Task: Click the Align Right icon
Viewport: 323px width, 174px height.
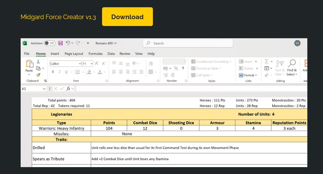Action: 128,72
